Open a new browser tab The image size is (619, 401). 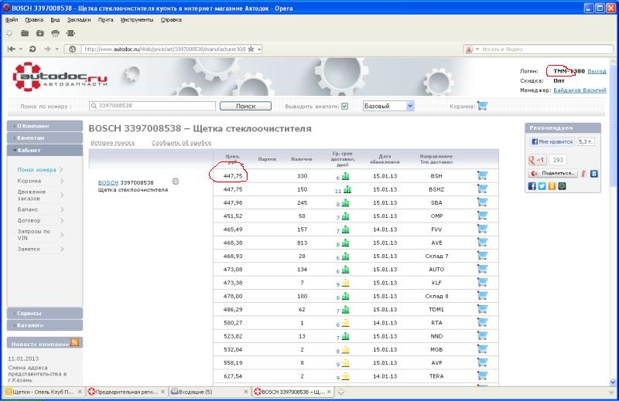340,392
